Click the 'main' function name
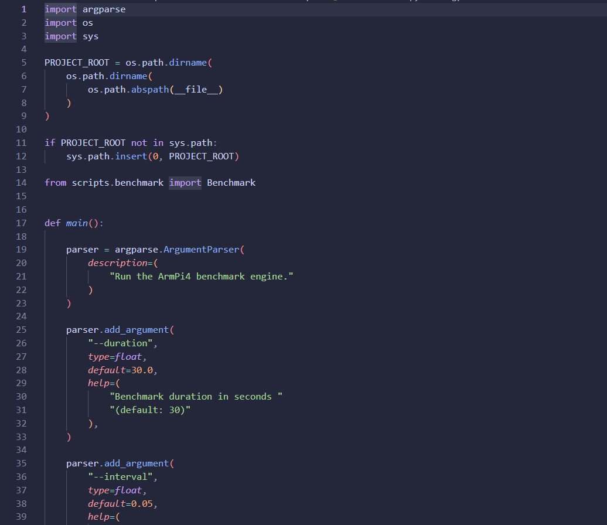Screen dimensions: 607x525 (77, 223)
